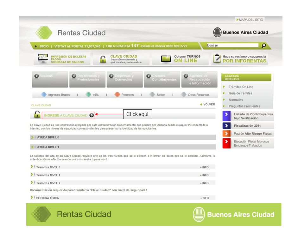
Task: Click the green diamond ABL icon
Action: click(x=88, y=94)
